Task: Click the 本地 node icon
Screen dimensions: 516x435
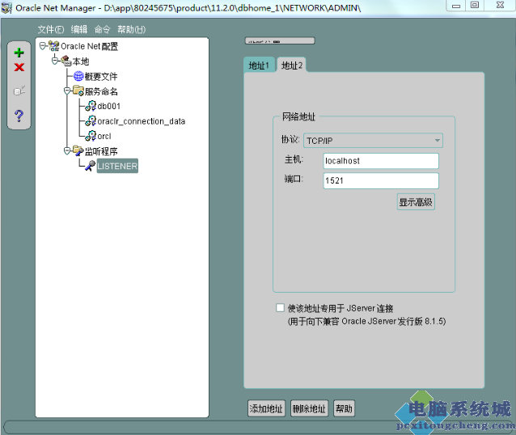Action: coord(66,61)
